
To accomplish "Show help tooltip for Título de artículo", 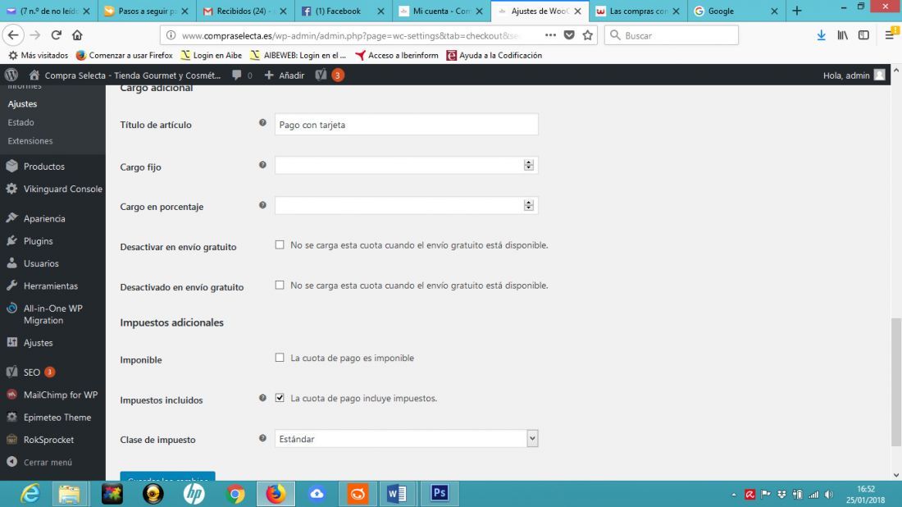I will [262, 122].
